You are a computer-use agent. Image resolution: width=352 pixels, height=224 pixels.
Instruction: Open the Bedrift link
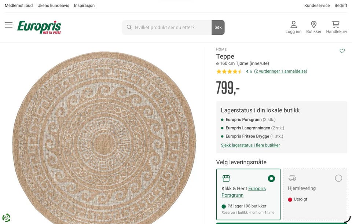point(341,5)
